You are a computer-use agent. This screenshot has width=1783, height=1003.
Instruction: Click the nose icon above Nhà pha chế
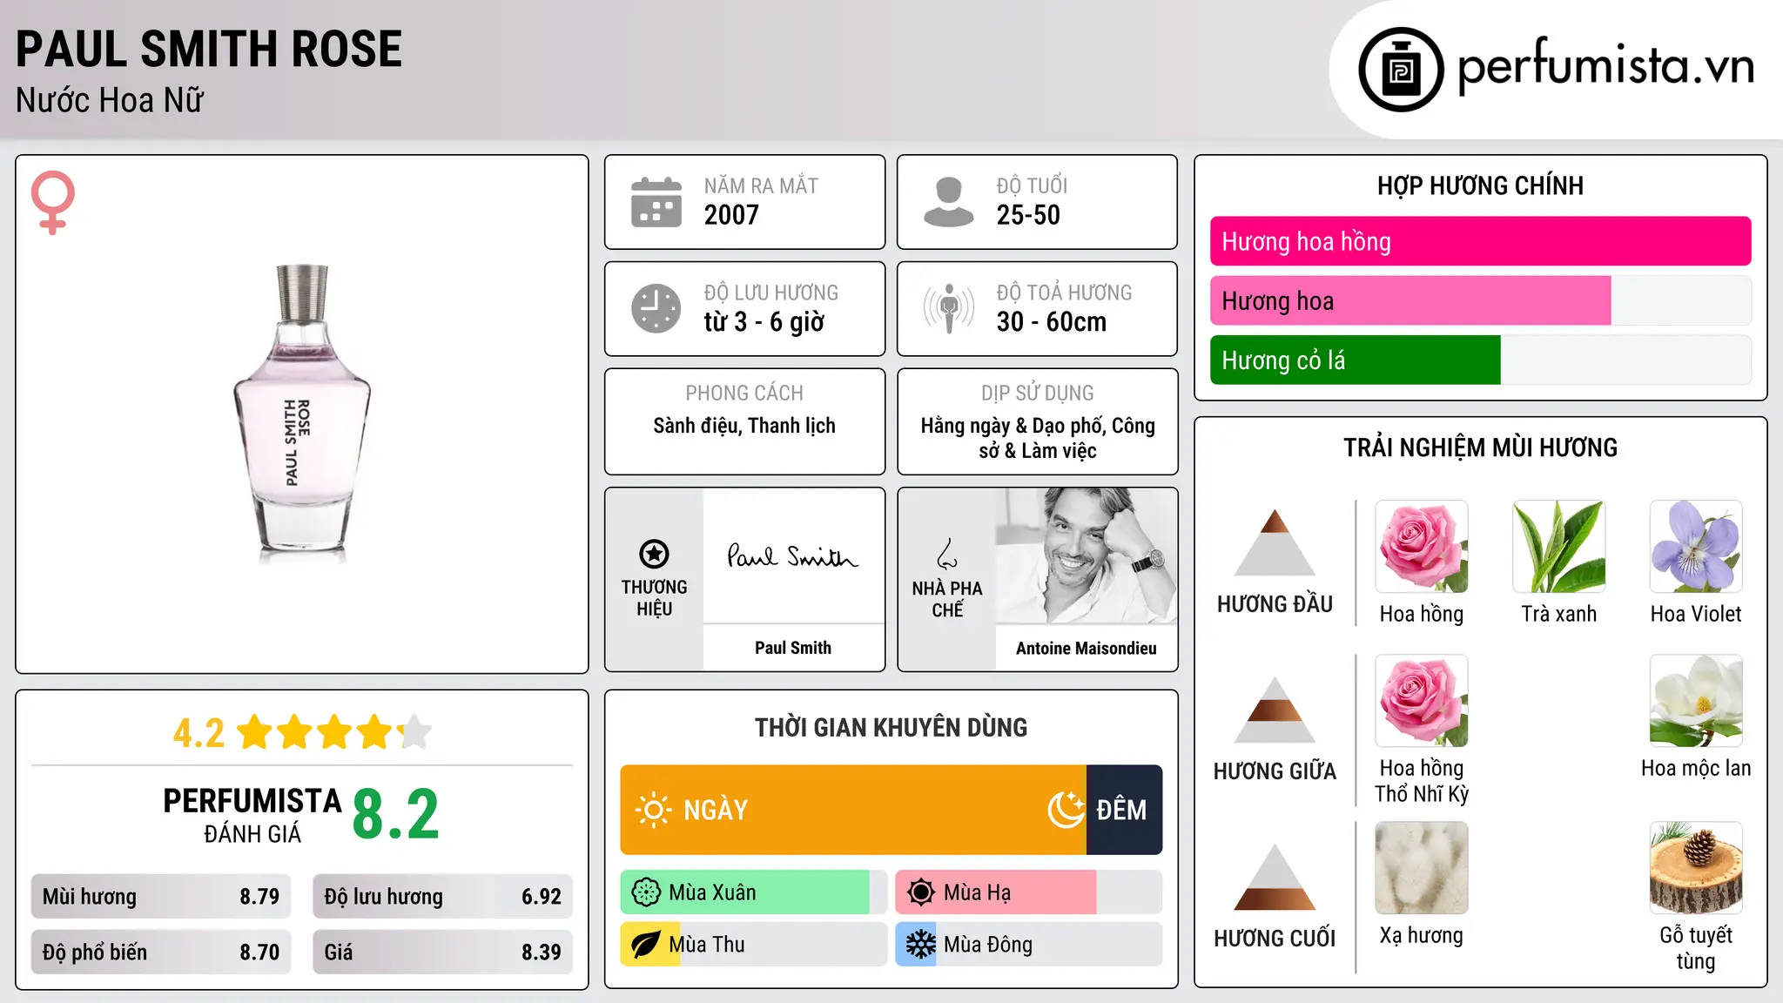pos(947,554)
